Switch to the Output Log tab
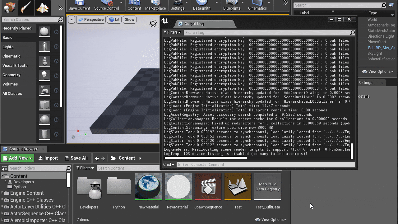398x224 pixels. point(204,24)
